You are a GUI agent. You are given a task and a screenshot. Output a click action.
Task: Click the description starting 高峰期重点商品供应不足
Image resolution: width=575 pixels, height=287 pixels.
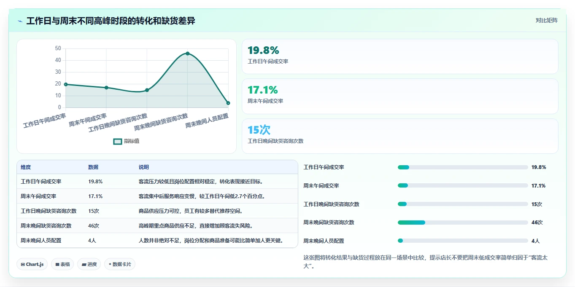click(x=196, y=226)
